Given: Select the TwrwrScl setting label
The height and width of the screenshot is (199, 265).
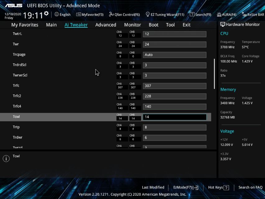Looking at the screenshot, I should (x=20, y=75).
